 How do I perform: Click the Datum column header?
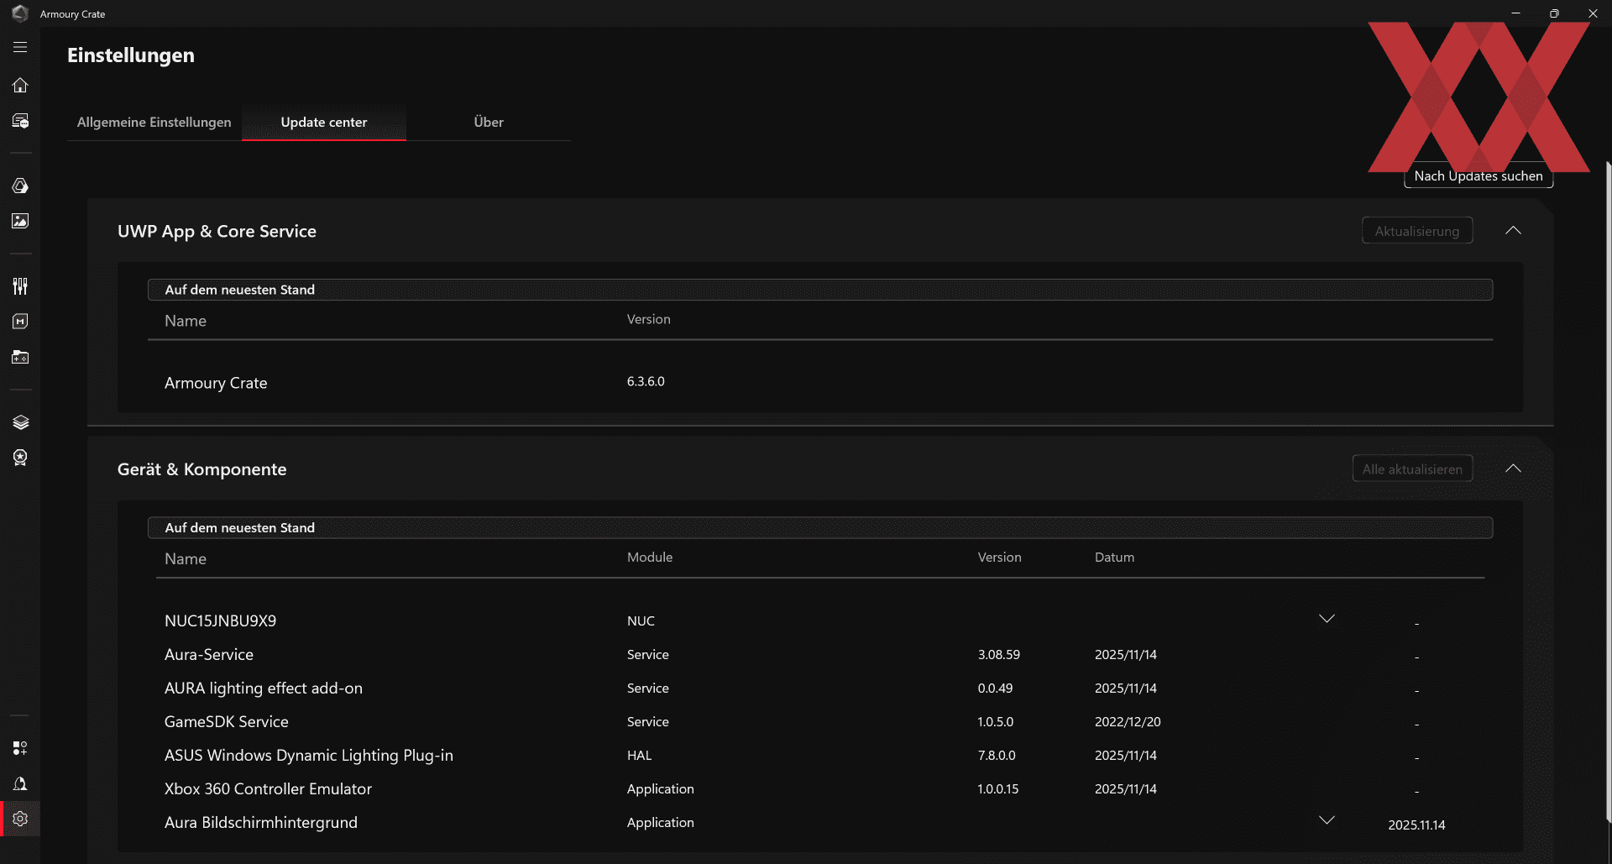[1114, 557]
